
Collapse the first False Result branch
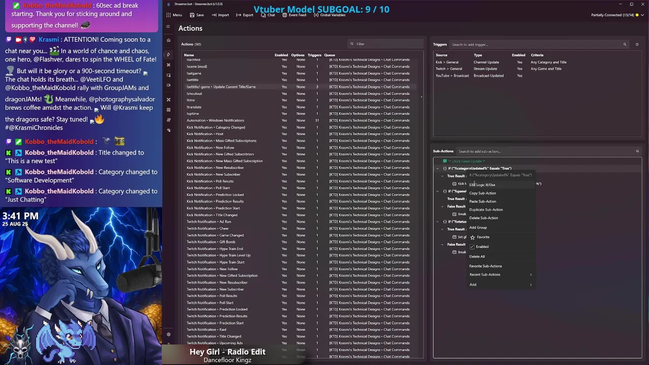[x=442, y=206]
